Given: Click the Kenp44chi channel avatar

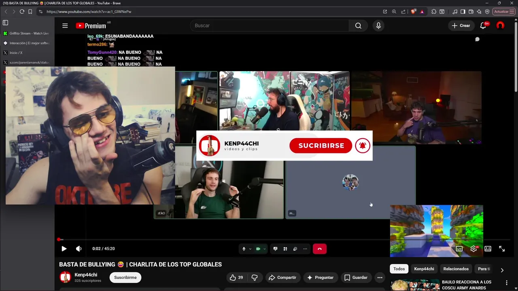Looking at the screenshot, I should coord(65,277).
